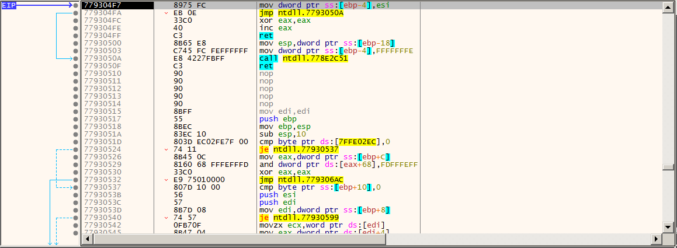Click opcode bytes 8975 FC

pos(188,5)
